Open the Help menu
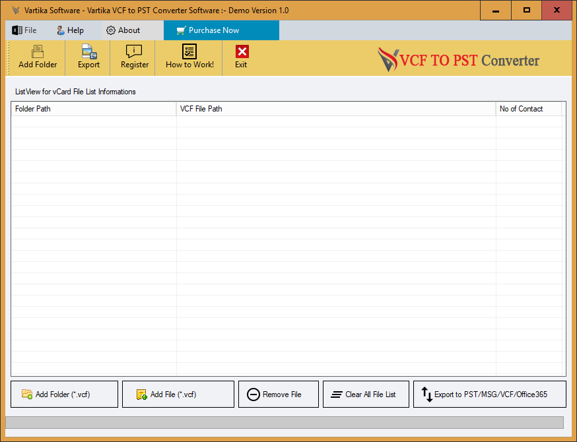 70,30
